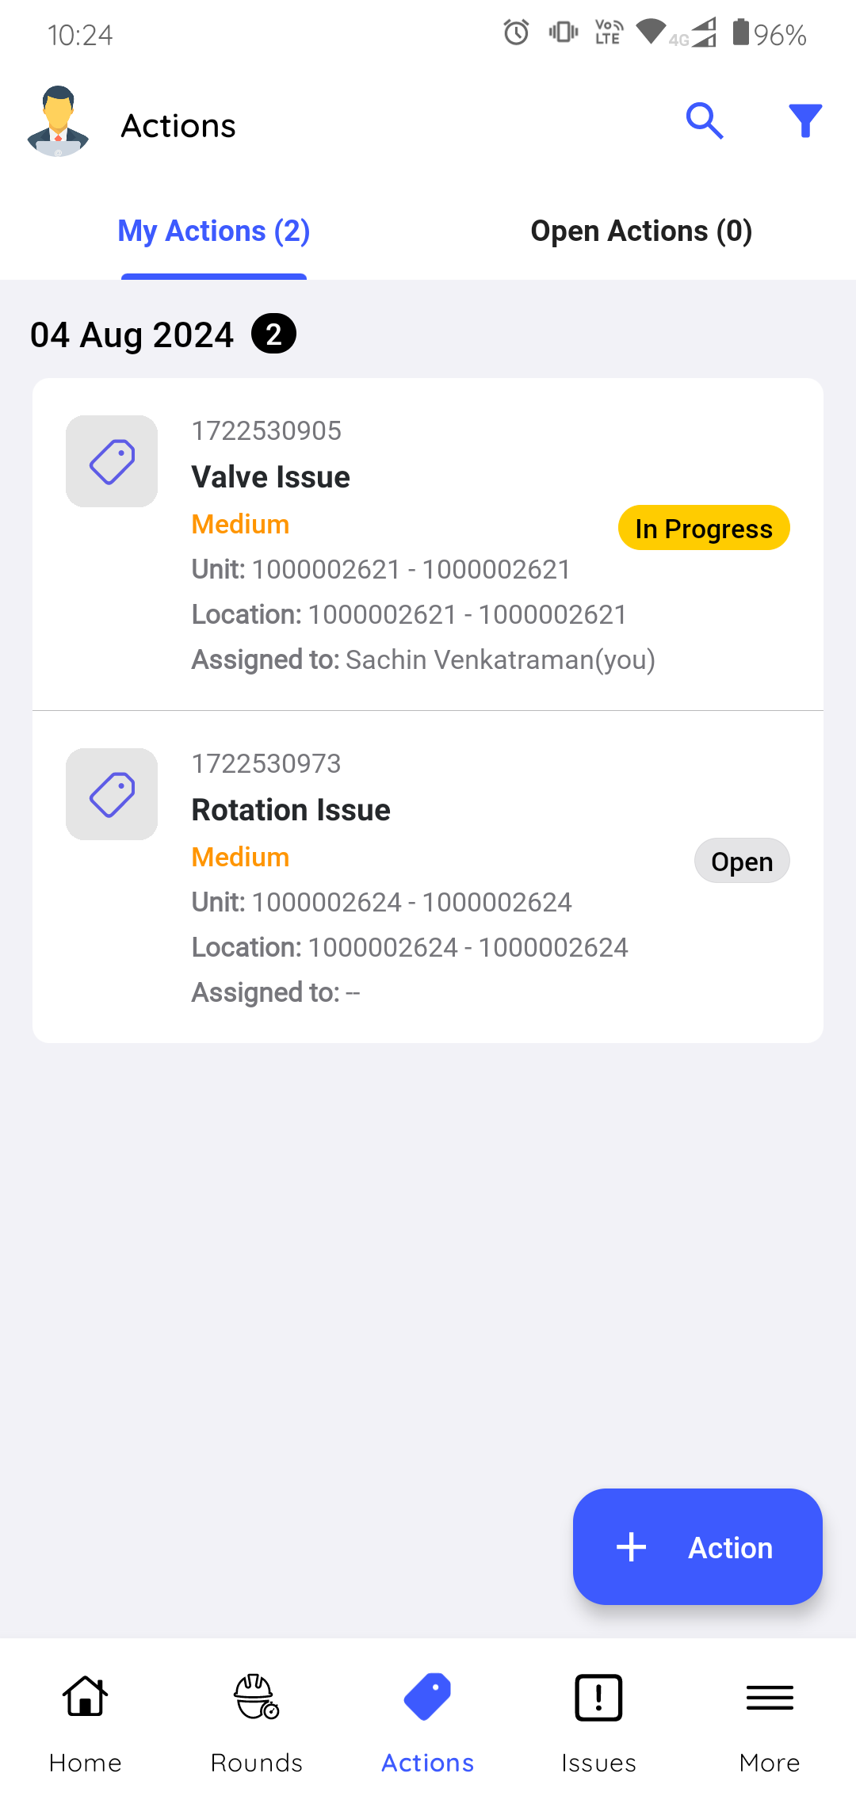This screenshot has width=856, height=1800.
Task: Tap the action count badge beside date
Action: click(273, 334)
